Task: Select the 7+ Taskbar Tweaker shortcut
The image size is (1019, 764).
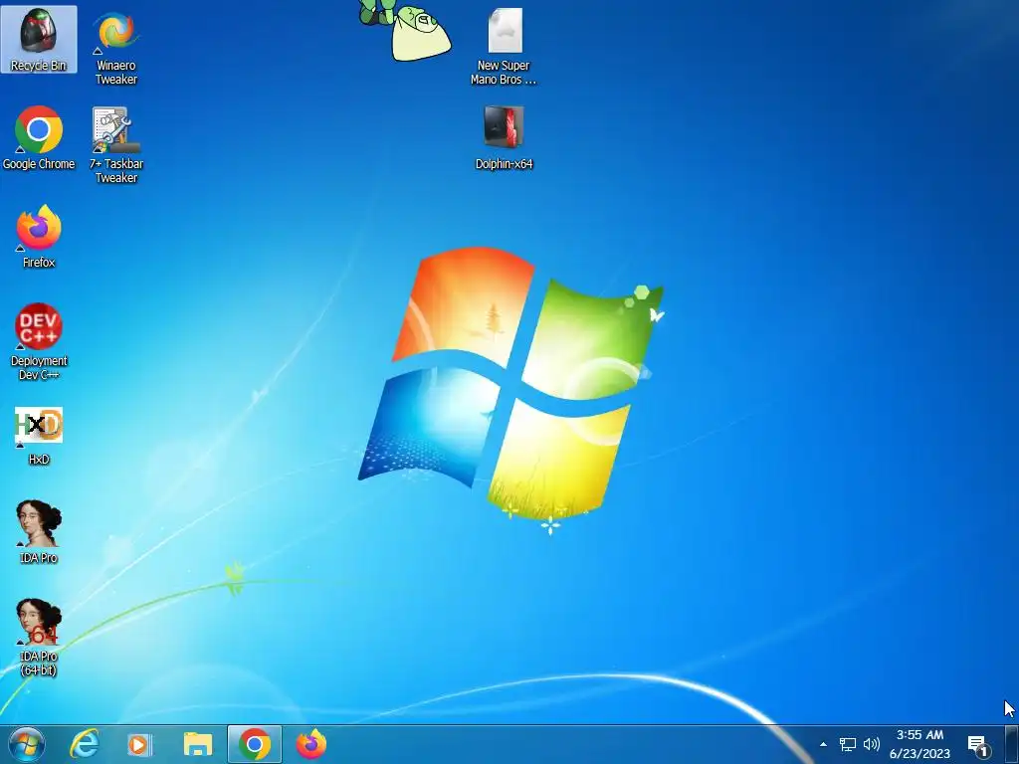Action: click(116, 145)
